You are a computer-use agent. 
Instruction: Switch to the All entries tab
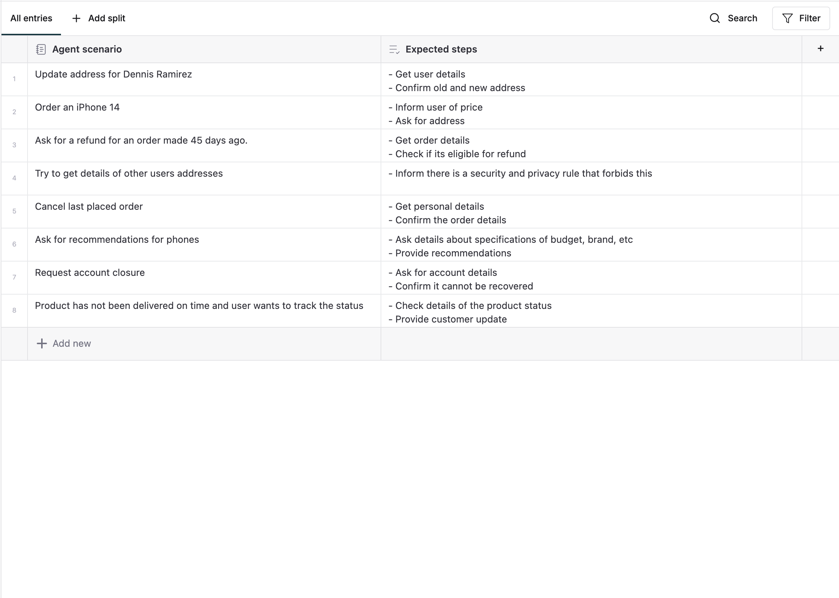click(x=31, y=18)
